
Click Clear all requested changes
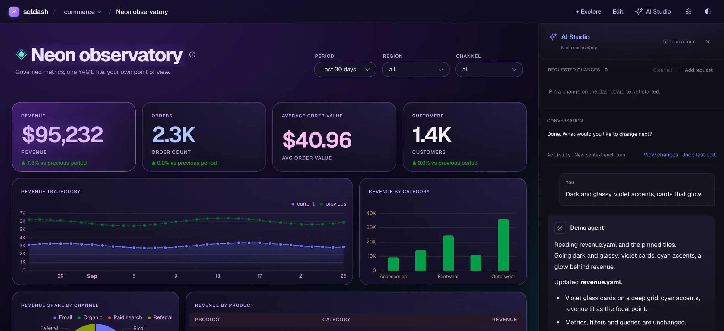coord(662,70)
